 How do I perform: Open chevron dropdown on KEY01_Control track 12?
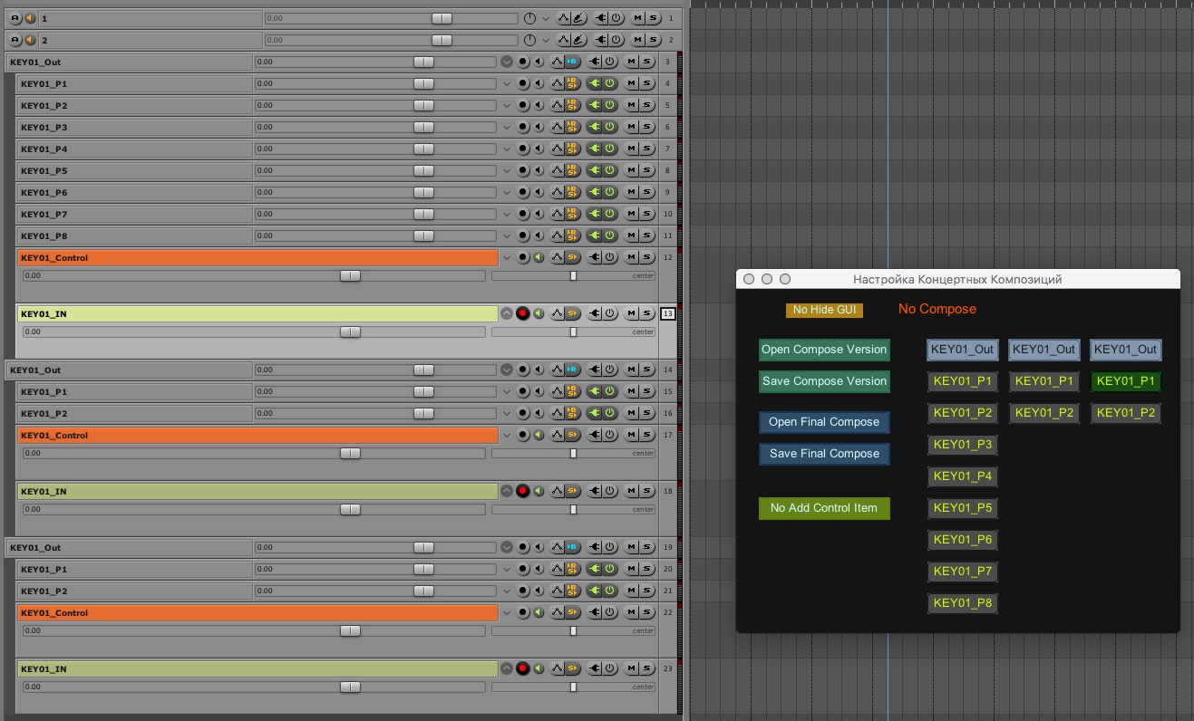507,257
